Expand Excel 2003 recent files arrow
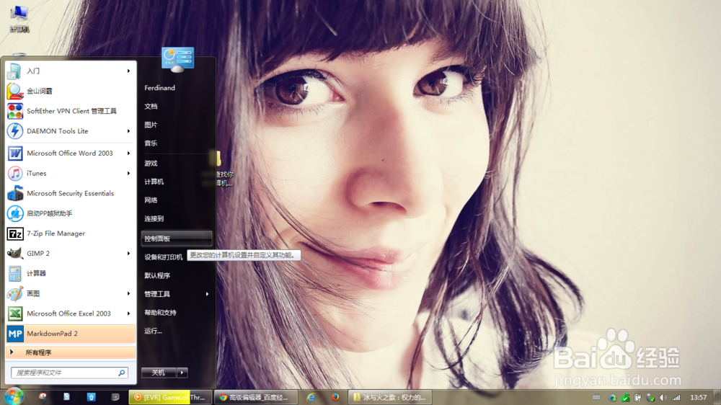This screenshot has height=405, width=721. click(129, 313)
